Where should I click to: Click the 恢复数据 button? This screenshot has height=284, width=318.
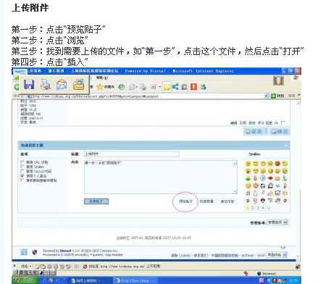[x=206, y=201]
